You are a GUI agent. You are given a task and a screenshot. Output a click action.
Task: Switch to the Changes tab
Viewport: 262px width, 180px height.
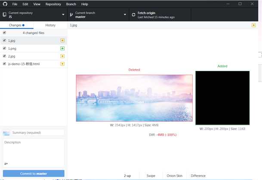[17, 25]
